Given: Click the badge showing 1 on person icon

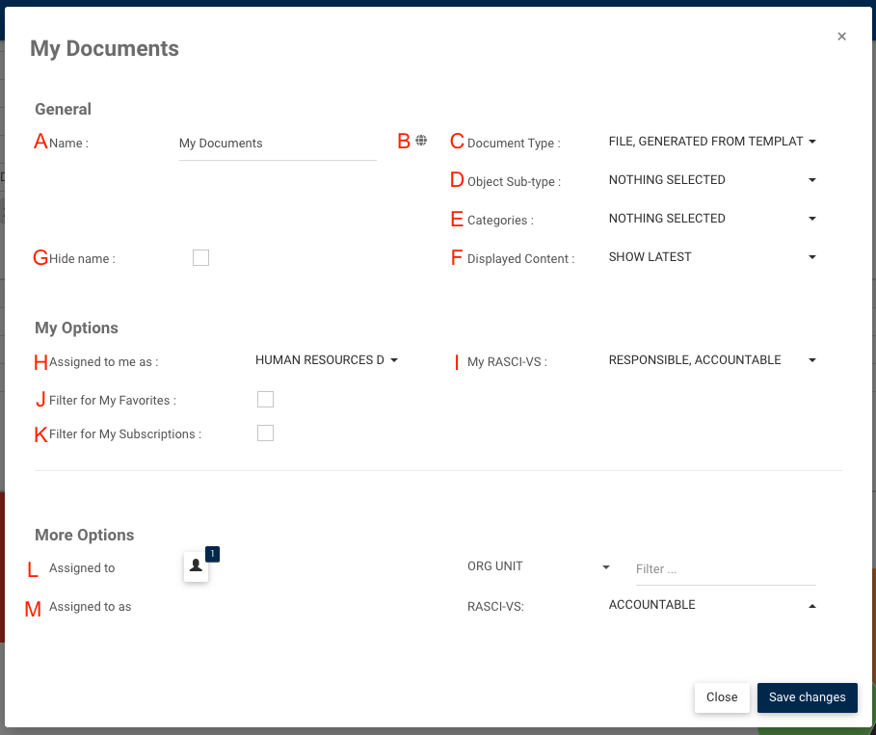Looking at the screenshot, I should (x=212, y=554).
